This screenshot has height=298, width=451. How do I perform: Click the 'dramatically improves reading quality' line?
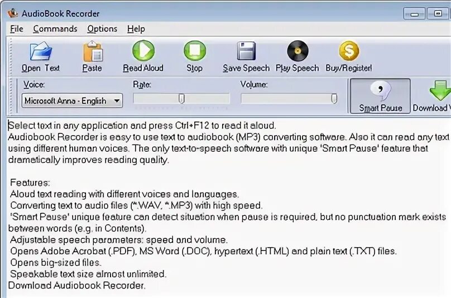pos(89,160)
